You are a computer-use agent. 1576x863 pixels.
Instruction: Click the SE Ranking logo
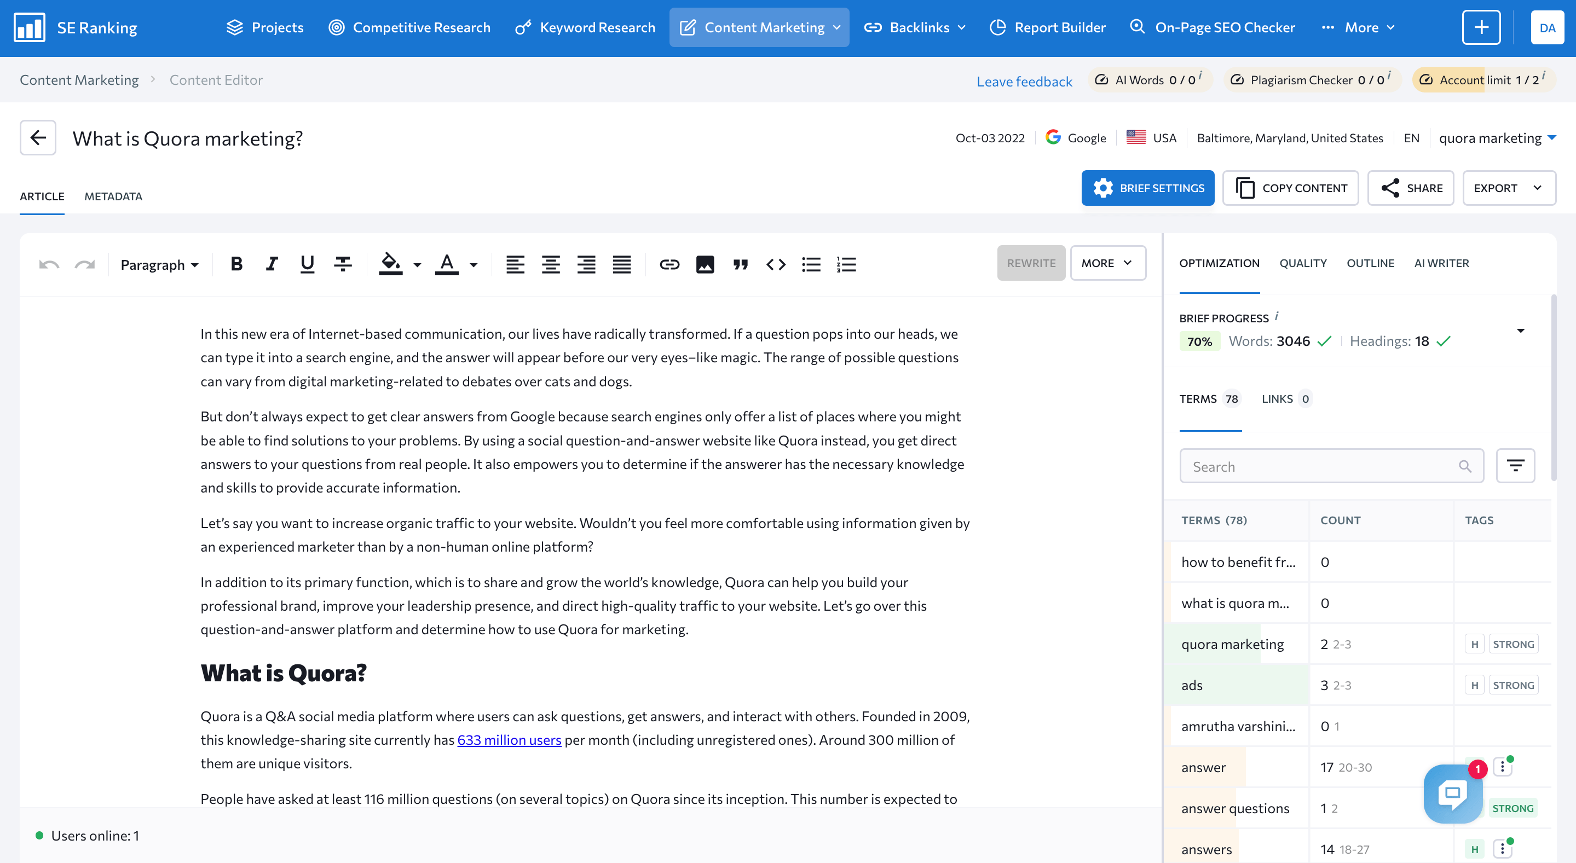tap(76, 27)
